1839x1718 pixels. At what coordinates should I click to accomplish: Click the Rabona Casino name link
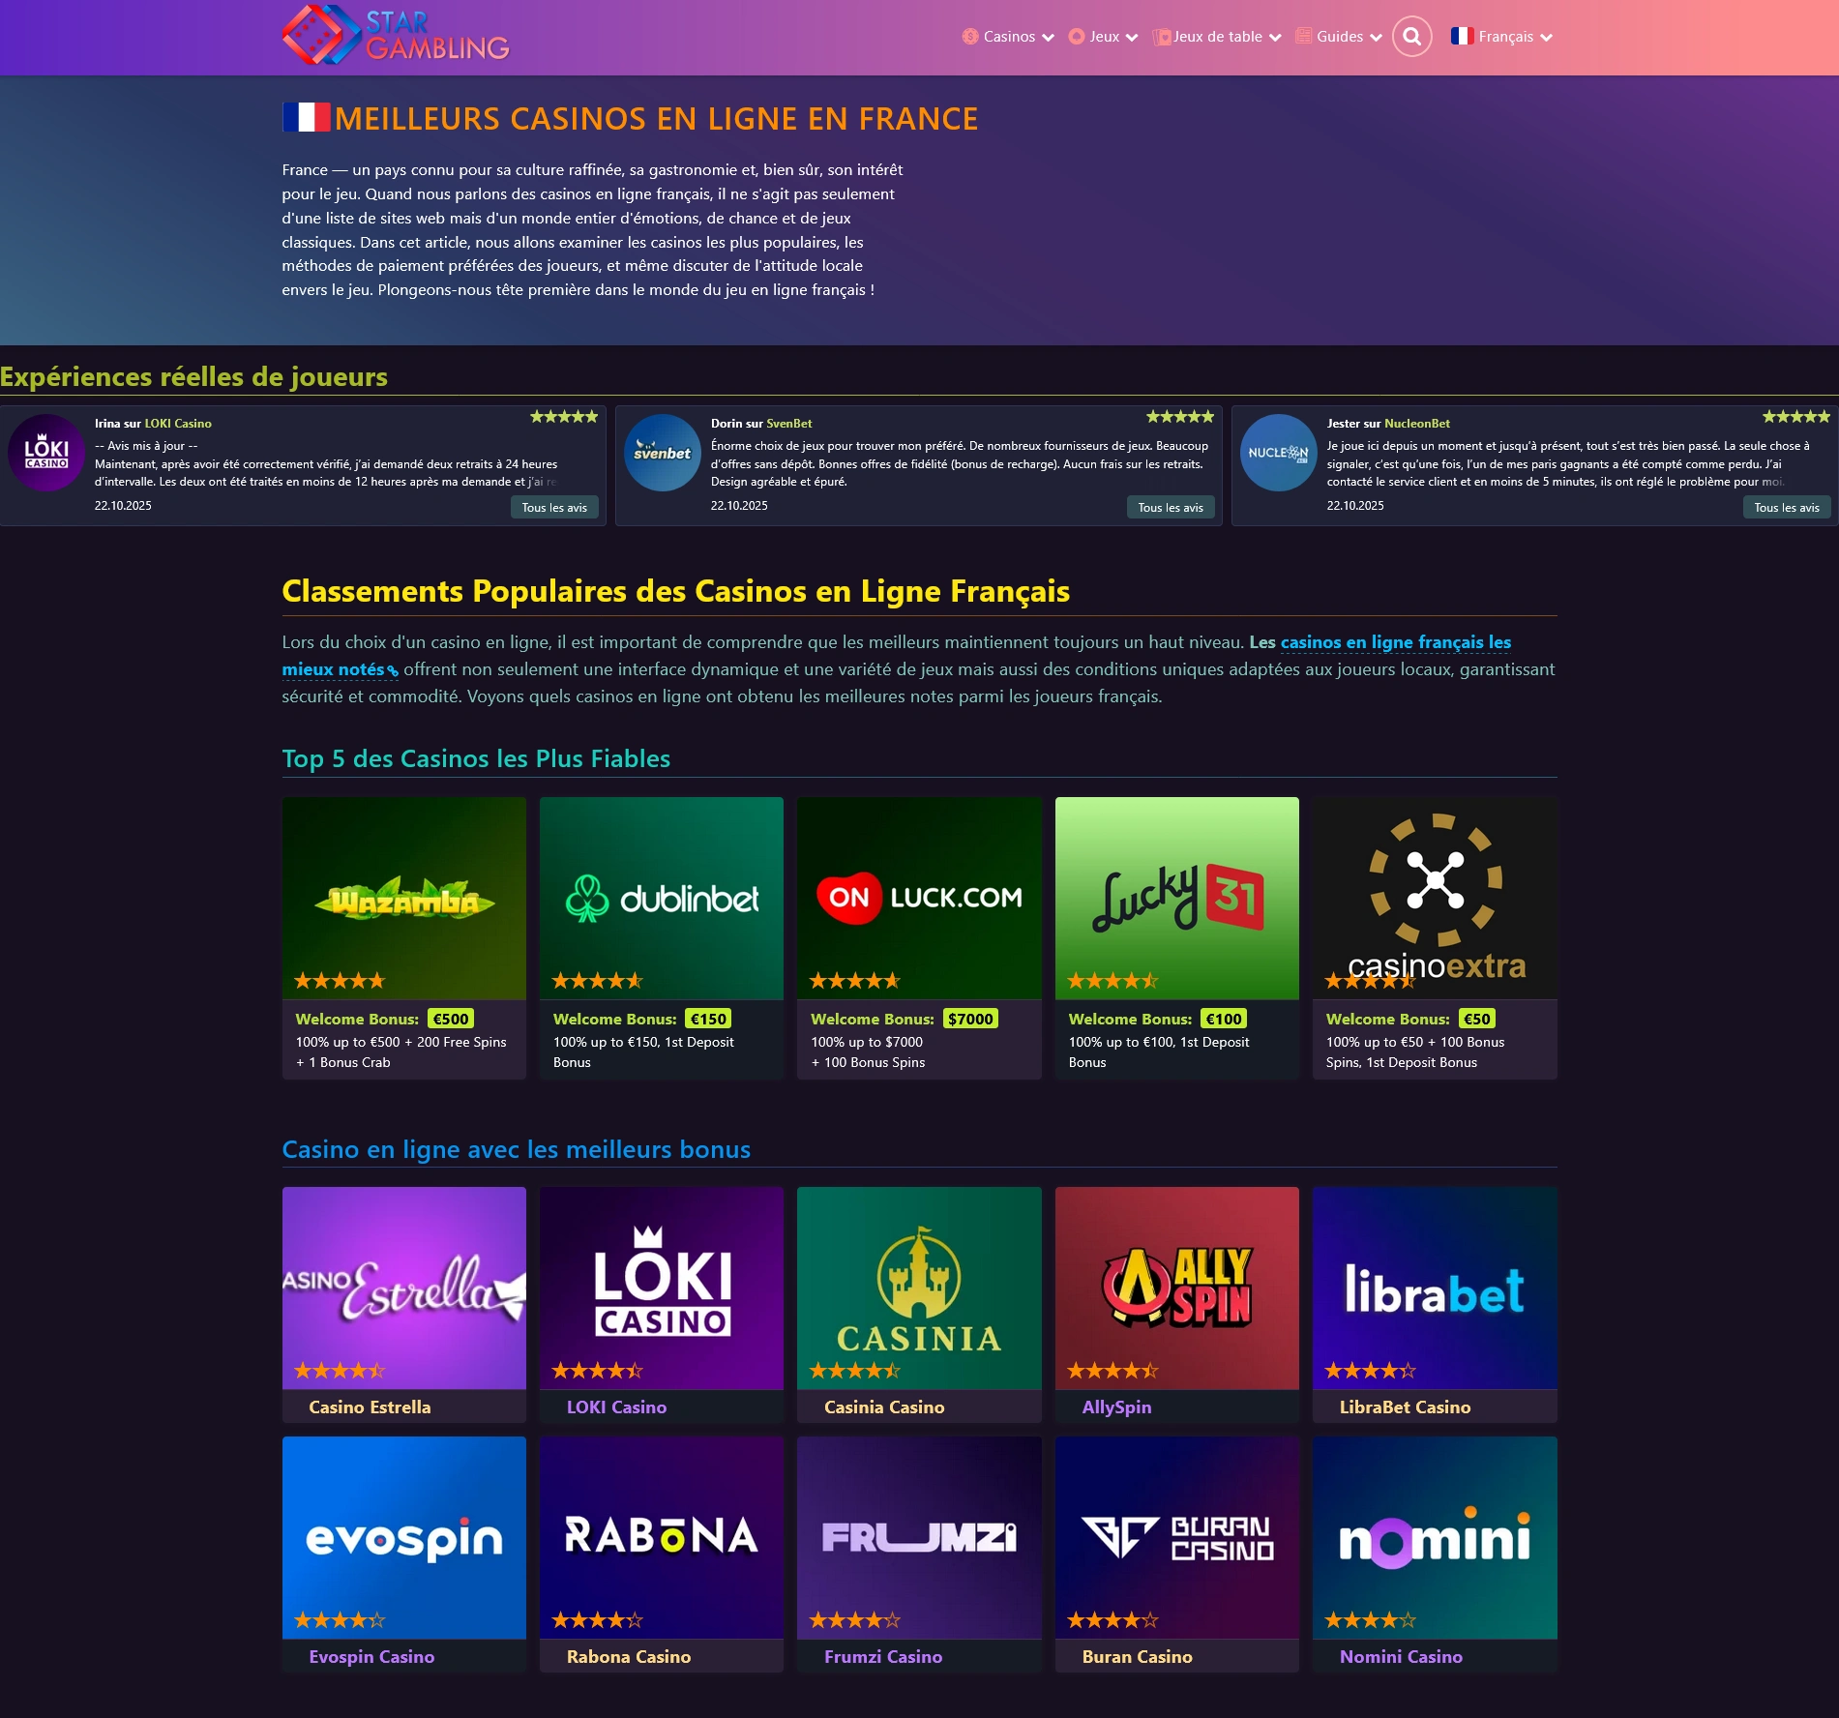click(629, 1657)
